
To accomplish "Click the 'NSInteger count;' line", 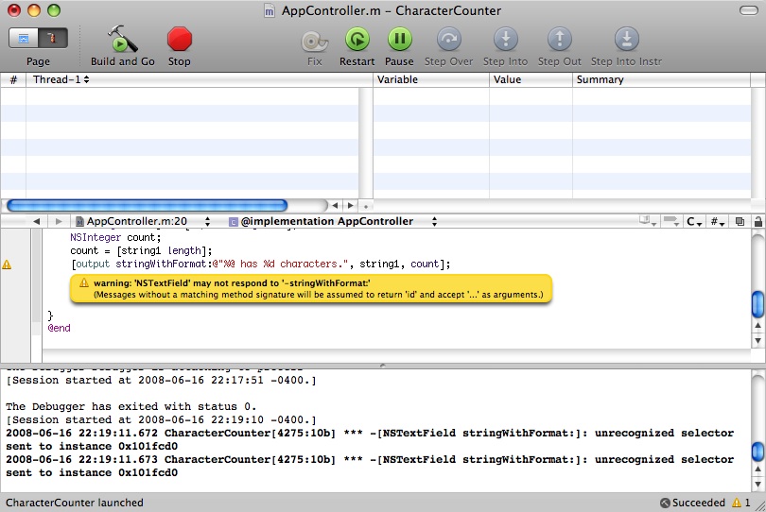I will tap(115, 238).
